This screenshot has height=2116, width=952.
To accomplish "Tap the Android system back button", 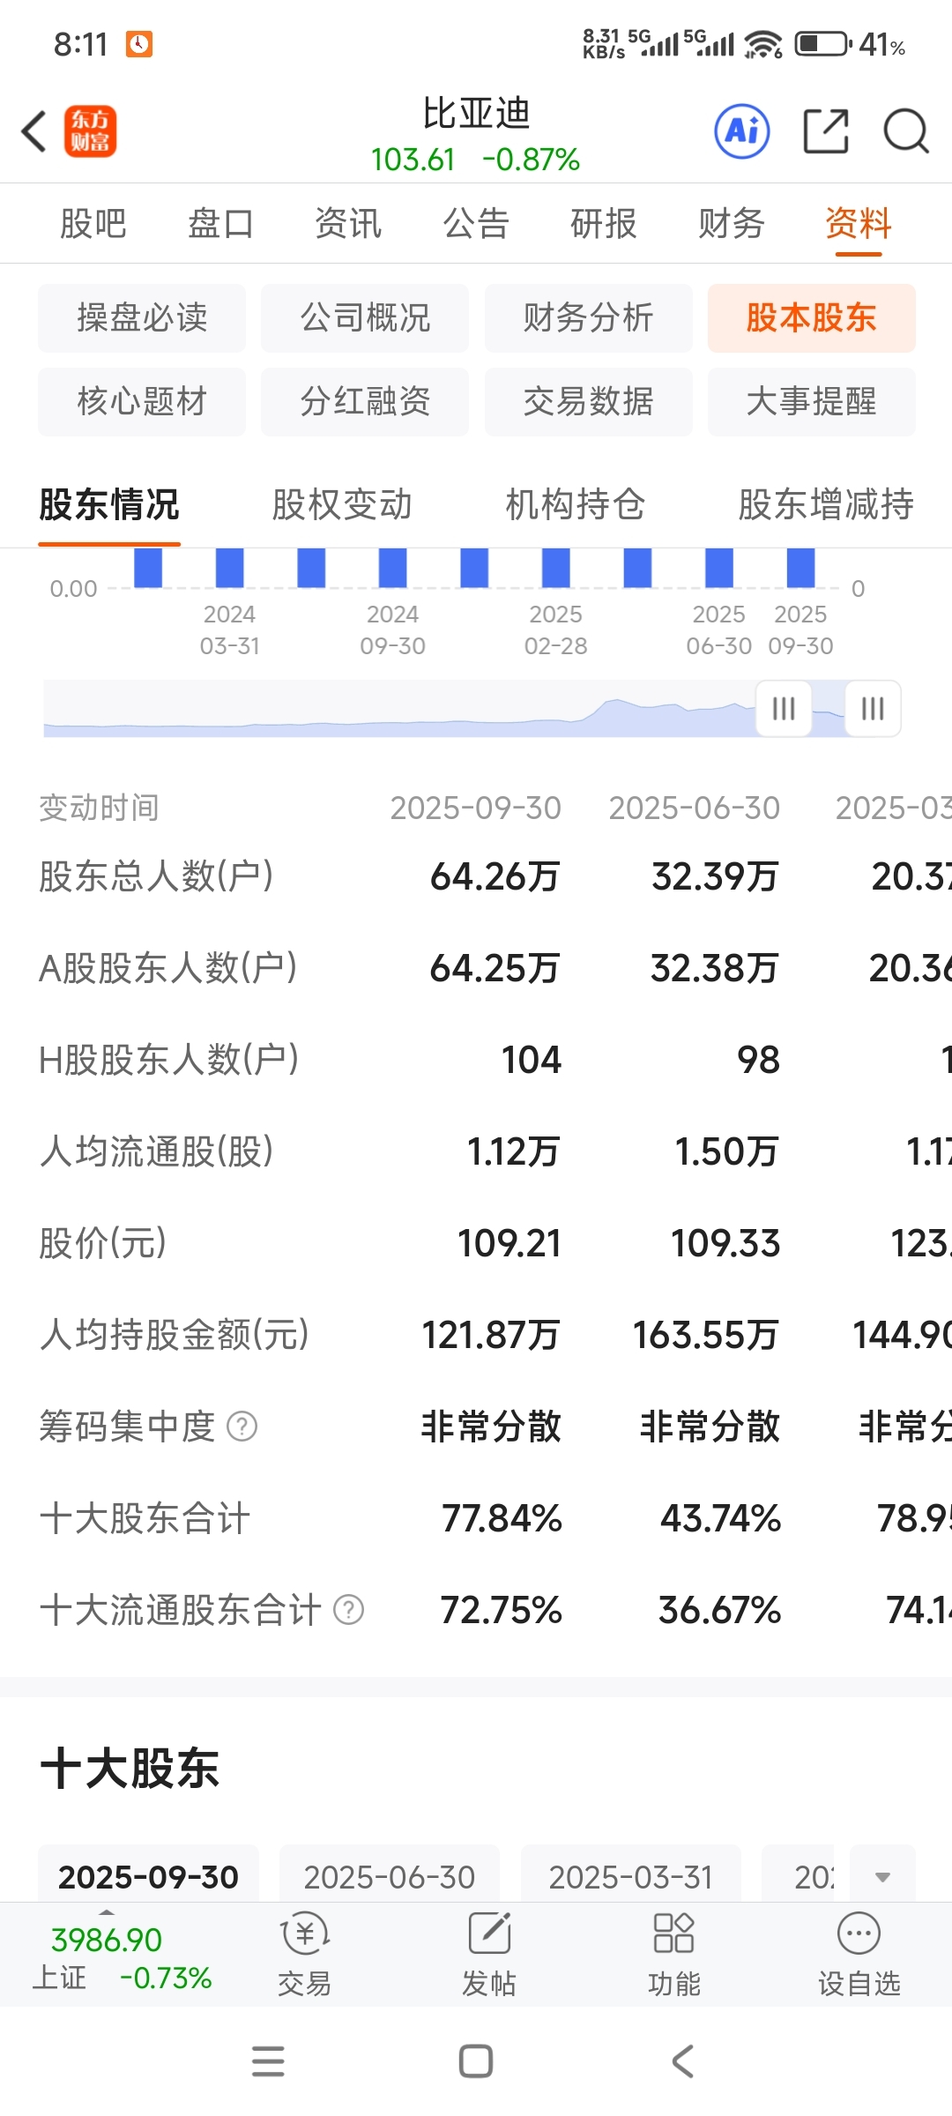I will tap(683, 2061).
